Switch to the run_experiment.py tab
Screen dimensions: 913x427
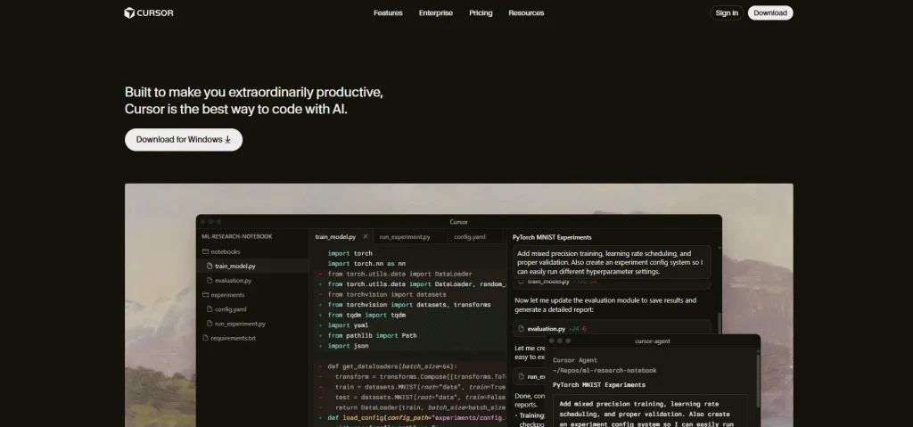405,237
